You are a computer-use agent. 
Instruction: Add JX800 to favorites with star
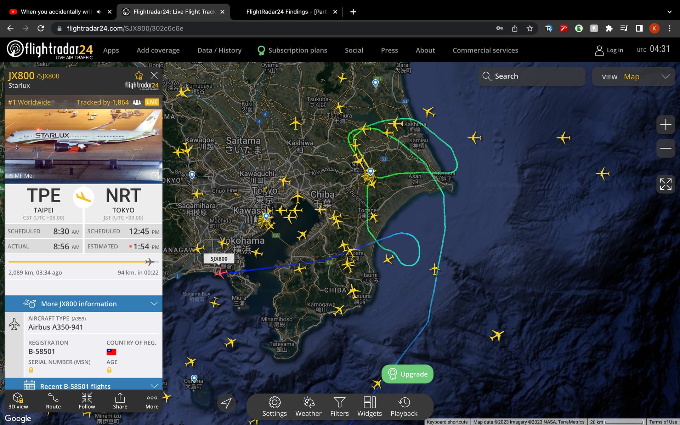[x=138, y=75]
